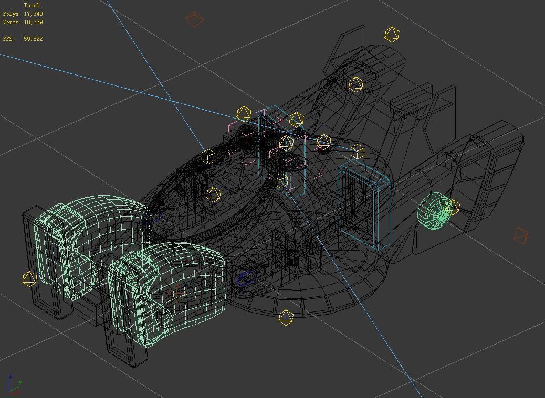Click the XYZ axis tripod gizmo
Screen dimensions: 545x398
14,384
